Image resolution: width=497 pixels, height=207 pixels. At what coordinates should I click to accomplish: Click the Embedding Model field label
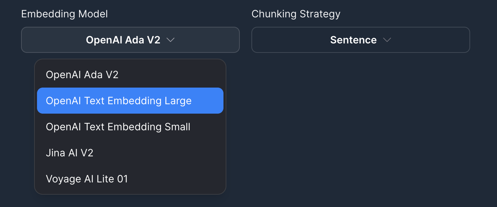tap(65, 14)
